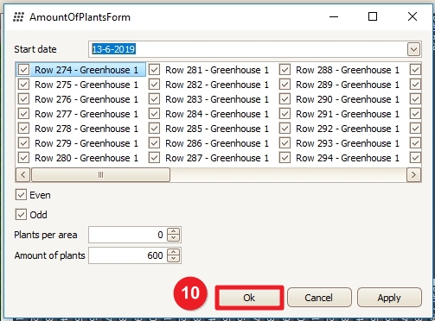Confirm with the Ok button

pyautogui.click(x=249, y=298)
